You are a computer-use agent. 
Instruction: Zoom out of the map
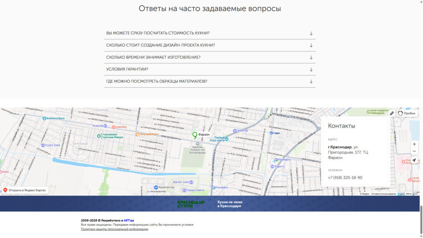point(414,152)
